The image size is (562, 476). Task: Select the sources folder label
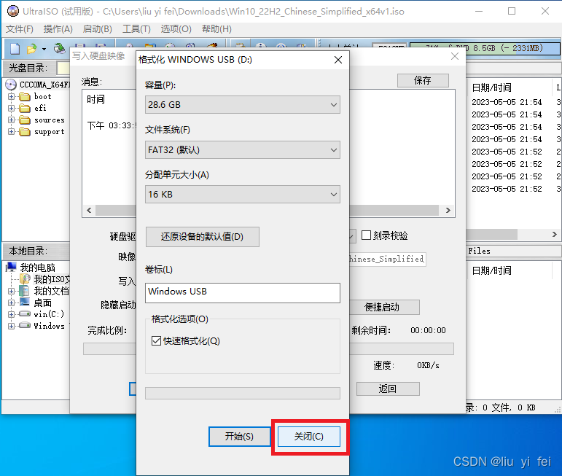point(50,120)
